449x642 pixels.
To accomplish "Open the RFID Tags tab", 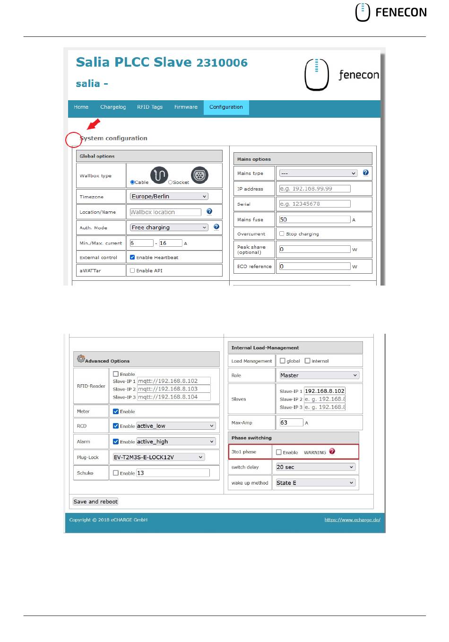I will coord(150,107).
